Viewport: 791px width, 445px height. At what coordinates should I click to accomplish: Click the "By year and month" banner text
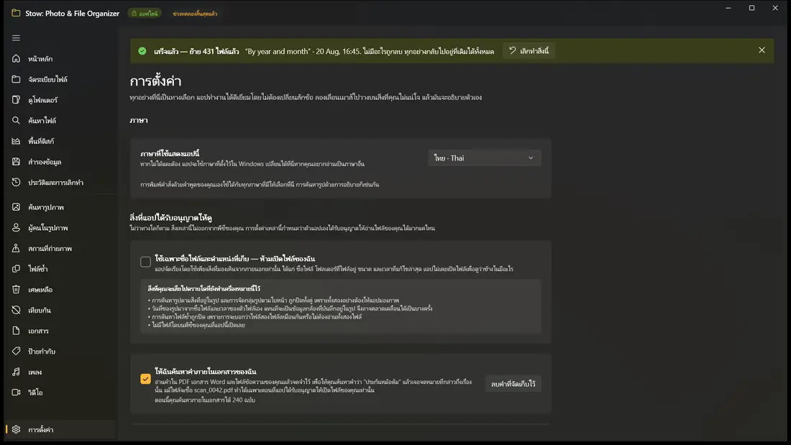pyautogui.click(x=277, y=52)
